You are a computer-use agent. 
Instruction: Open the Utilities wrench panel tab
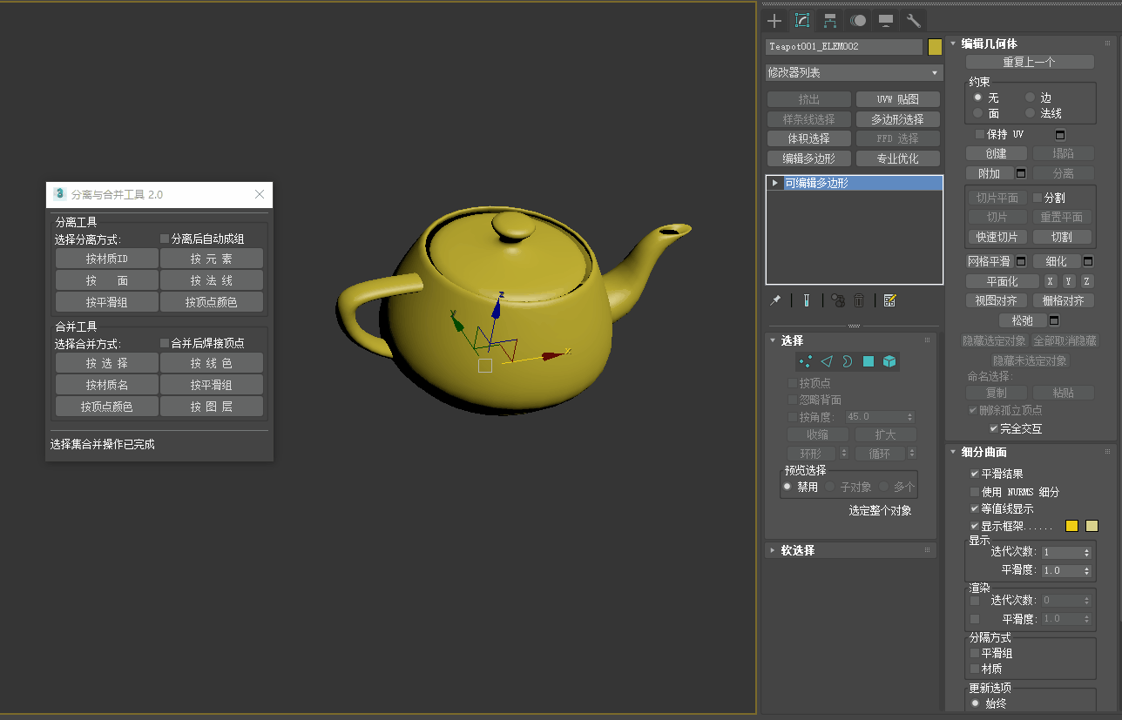(914, 21)
